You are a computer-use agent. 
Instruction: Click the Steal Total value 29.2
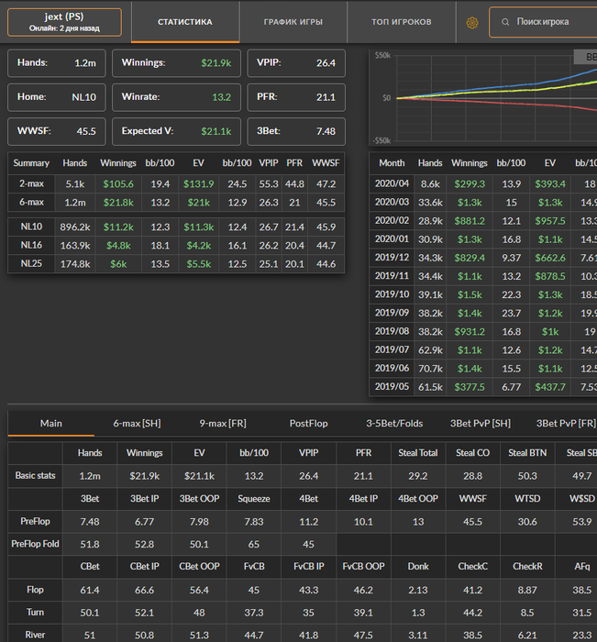pos(418,476)
